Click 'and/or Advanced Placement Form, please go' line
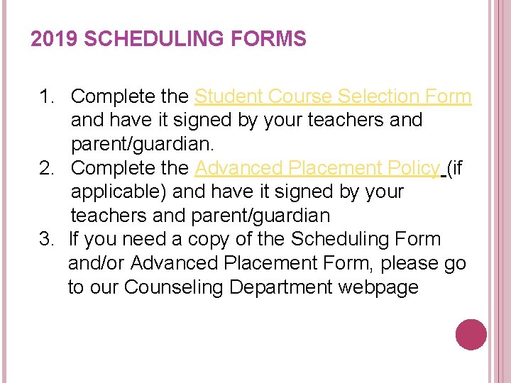 pos(268,264)
